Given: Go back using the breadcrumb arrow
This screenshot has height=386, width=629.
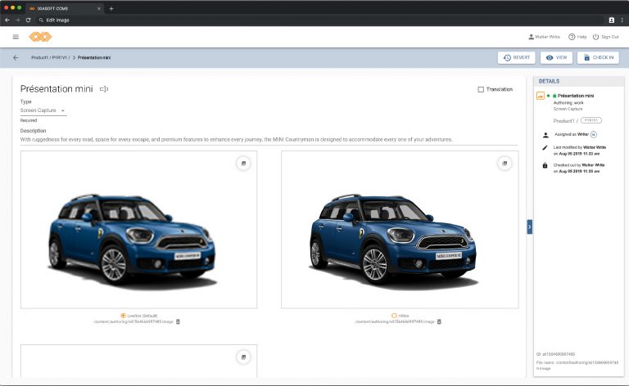Looking at the screenshot, I should click(x=16, y=58).
